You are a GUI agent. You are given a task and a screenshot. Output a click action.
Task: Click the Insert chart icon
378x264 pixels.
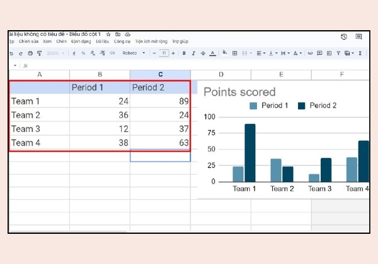point(329,53)
